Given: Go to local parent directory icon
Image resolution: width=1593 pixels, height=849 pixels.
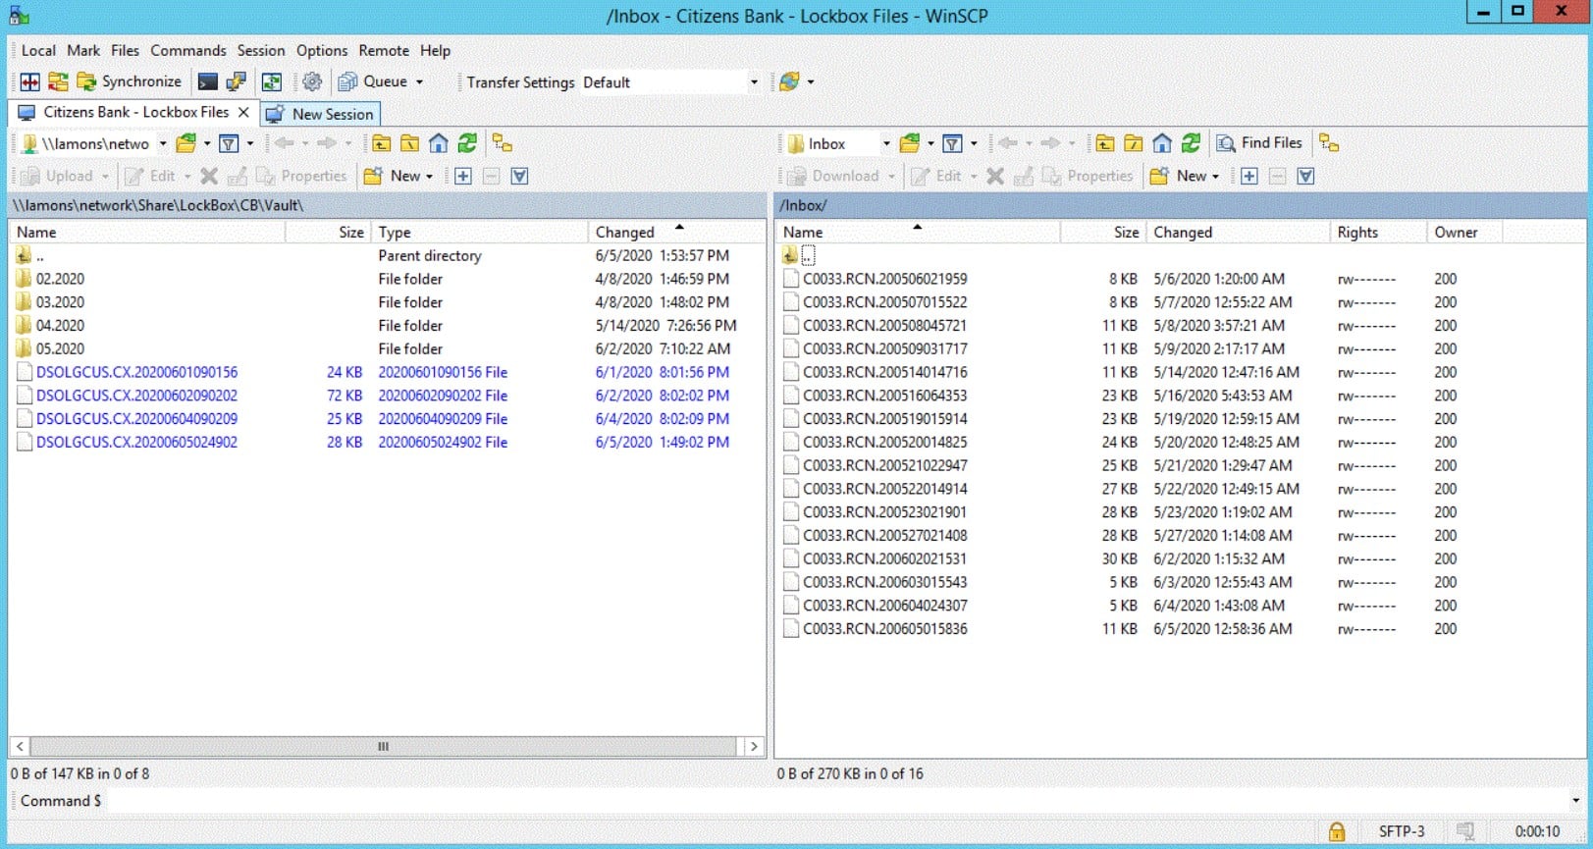Looking at the screenshot, I should point(381,144).
